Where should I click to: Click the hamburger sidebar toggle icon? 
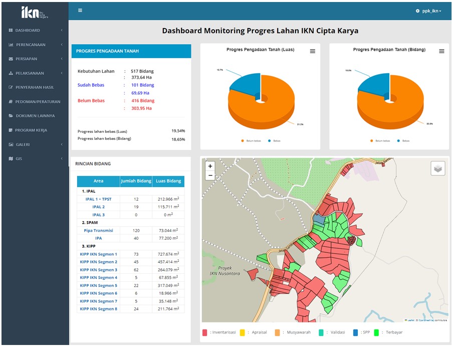click(80, 11)
